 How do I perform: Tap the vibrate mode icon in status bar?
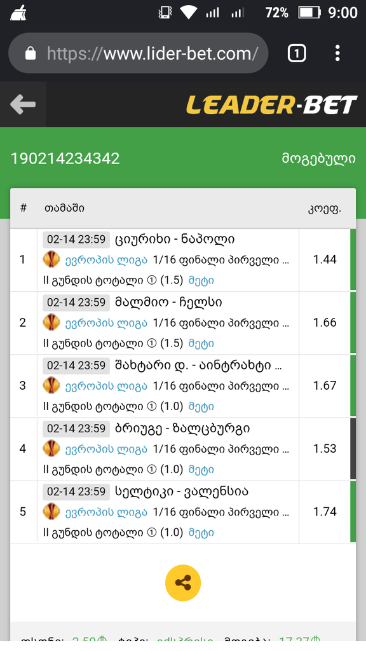click(x=165, y=13)
